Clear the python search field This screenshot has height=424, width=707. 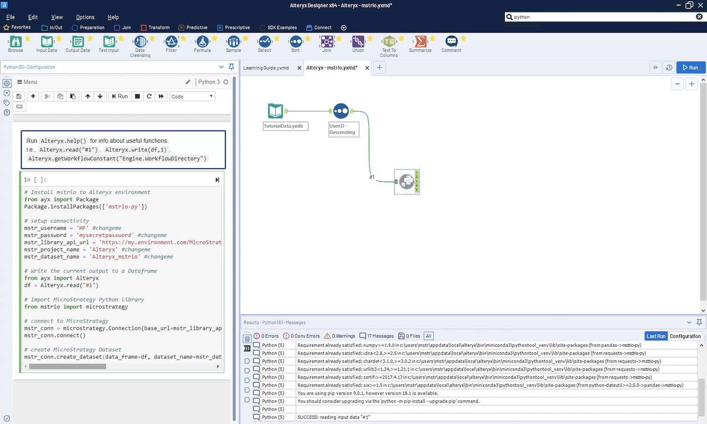699,17
